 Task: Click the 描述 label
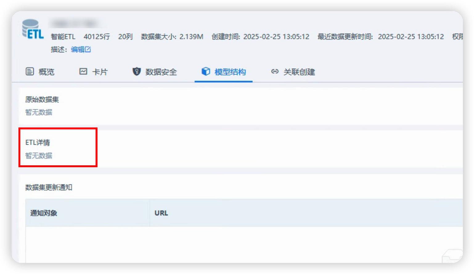[59, 49]
